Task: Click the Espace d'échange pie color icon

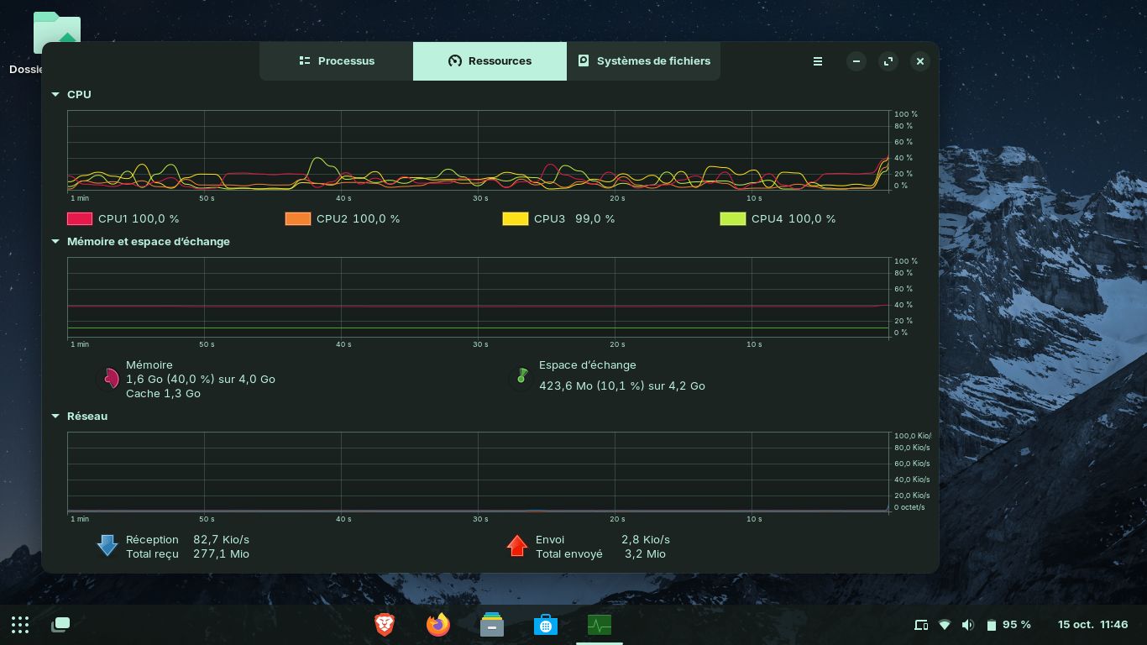Action: pyautogui.click(x=521, y=379)
